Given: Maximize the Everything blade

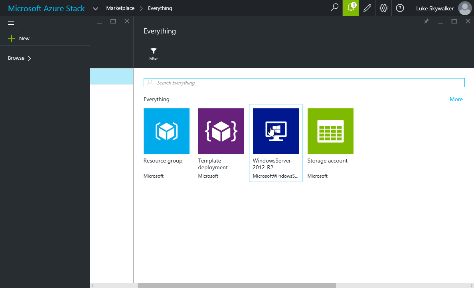Looking at the screenshot, I should pyautogui.click(x=454, y=21).
